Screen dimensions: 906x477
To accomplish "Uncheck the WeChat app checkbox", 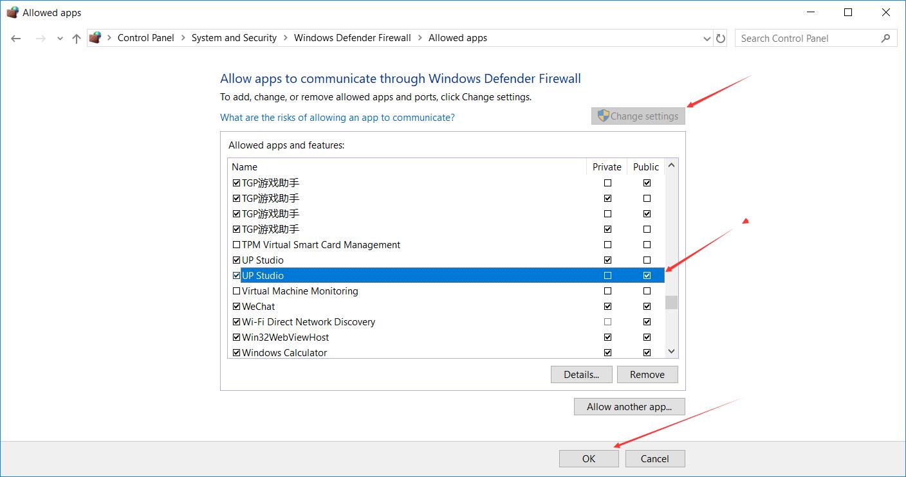I will click(x=236, y=307).
